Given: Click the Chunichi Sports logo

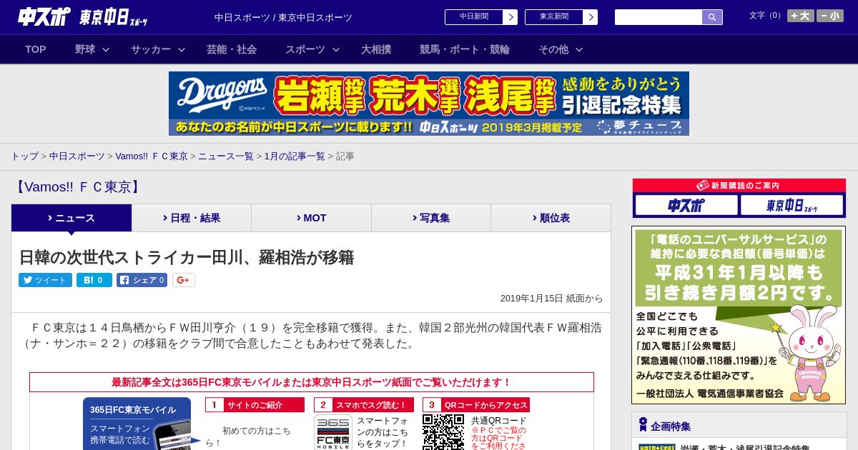Looking at the screenshot, I should click(x=44, y=16).
